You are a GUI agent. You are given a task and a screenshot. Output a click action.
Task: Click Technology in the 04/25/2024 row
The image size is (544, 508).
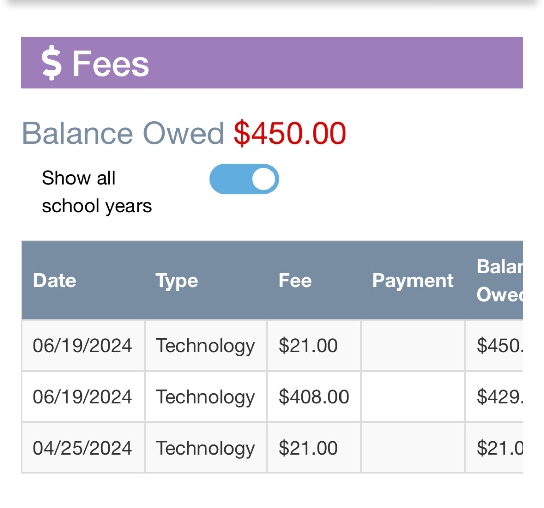[205, 448]
